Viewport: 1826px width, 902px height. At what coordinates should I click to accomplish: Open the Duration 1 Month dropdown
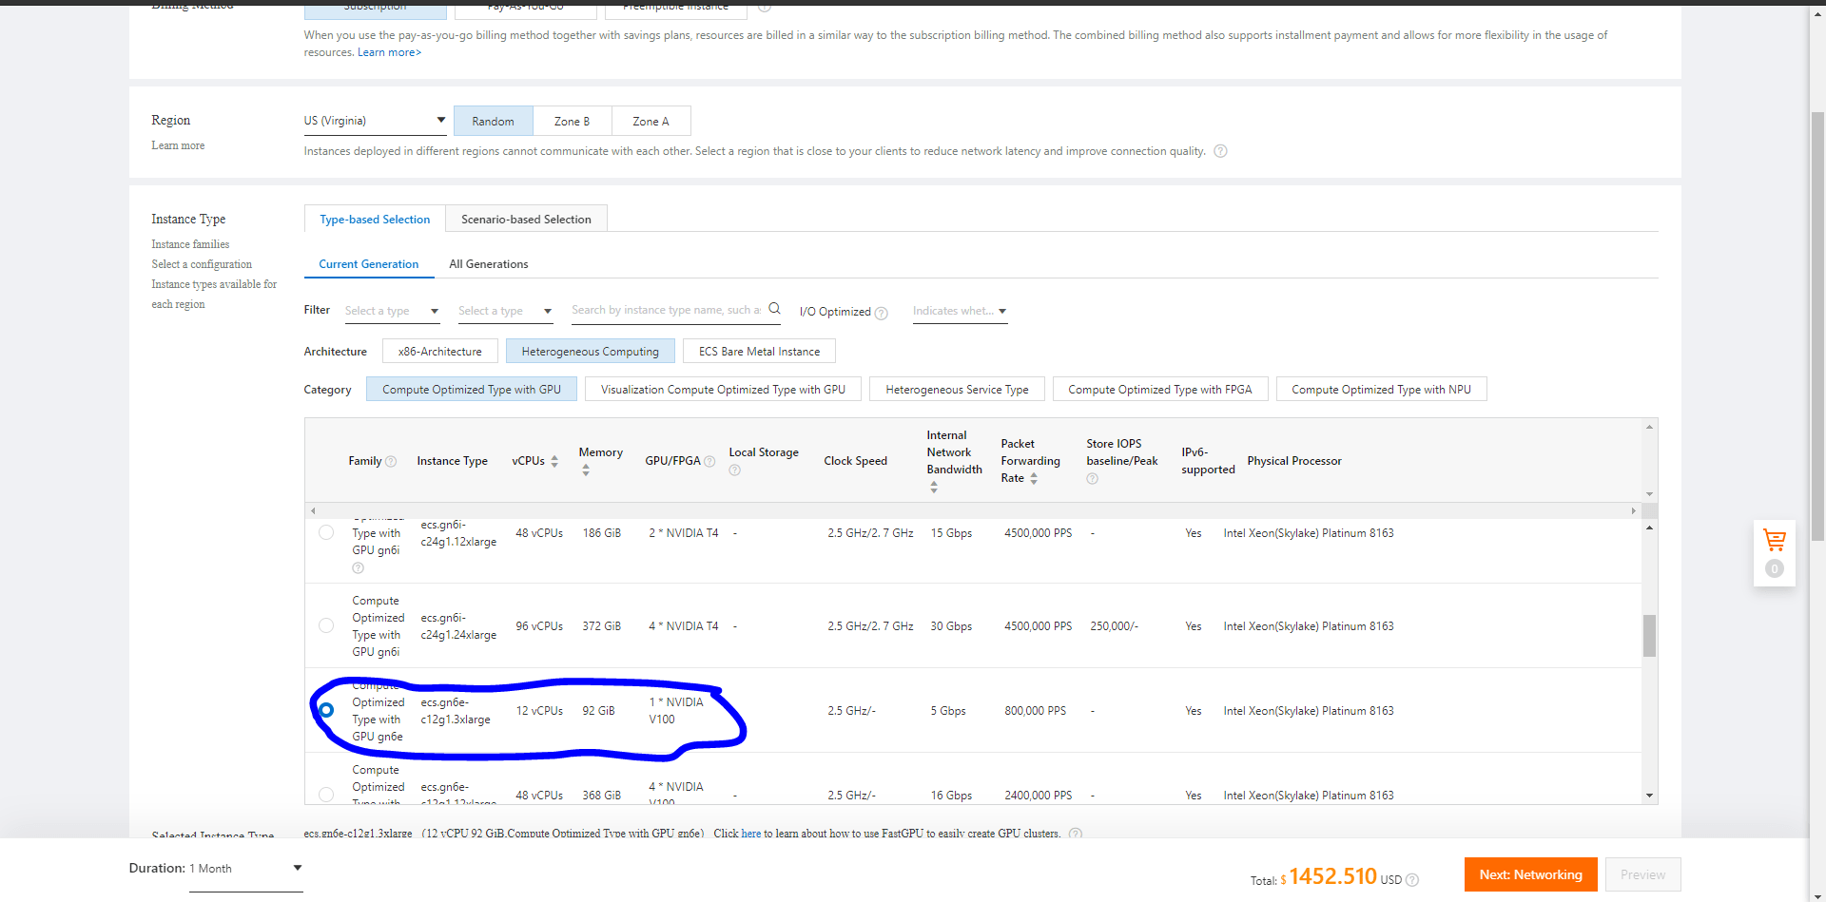(245, 869)
